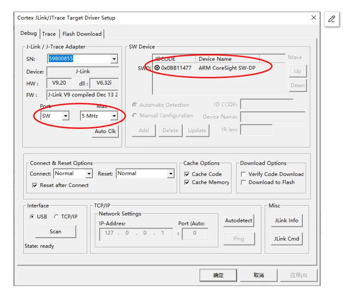
Task: Click the 应用(A) apply button
Action: (x=299, y=275)
